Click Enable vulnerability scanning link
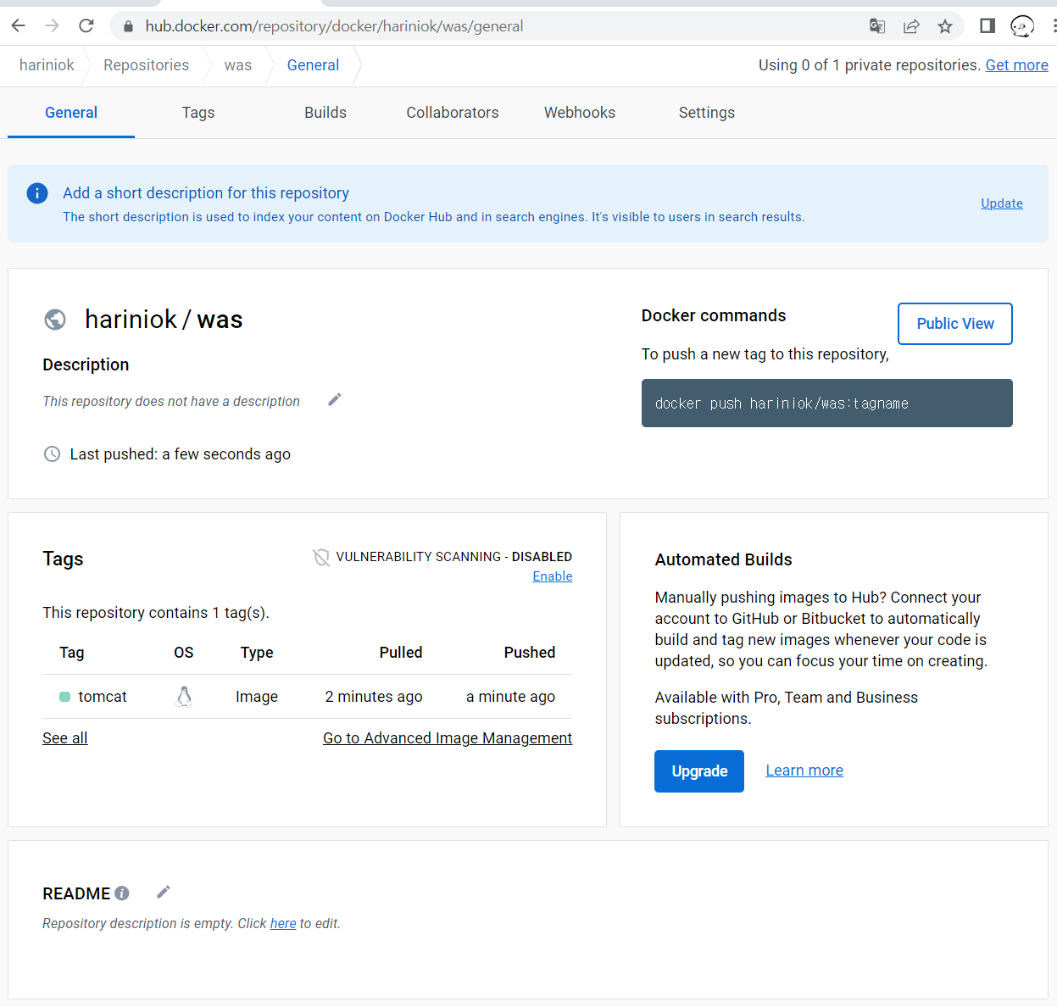This screenshot has width=1057, height=1007. coord(553,576)
